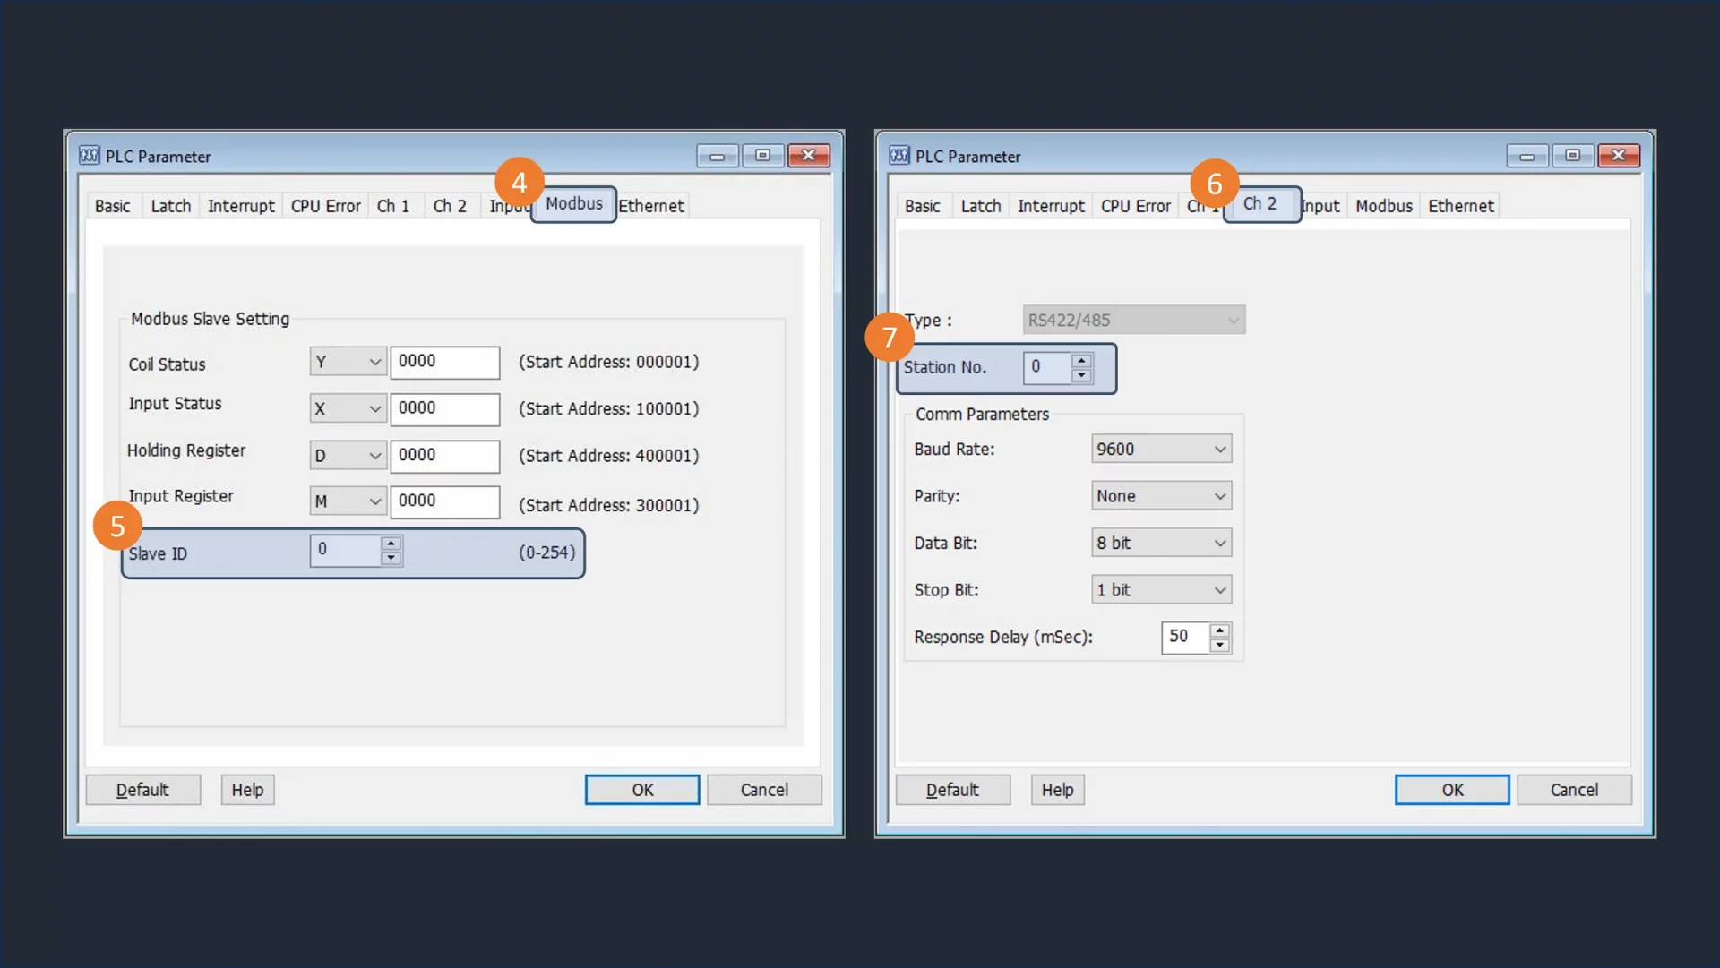Increase Response Delay with the up arrow

click(1219, 630)
